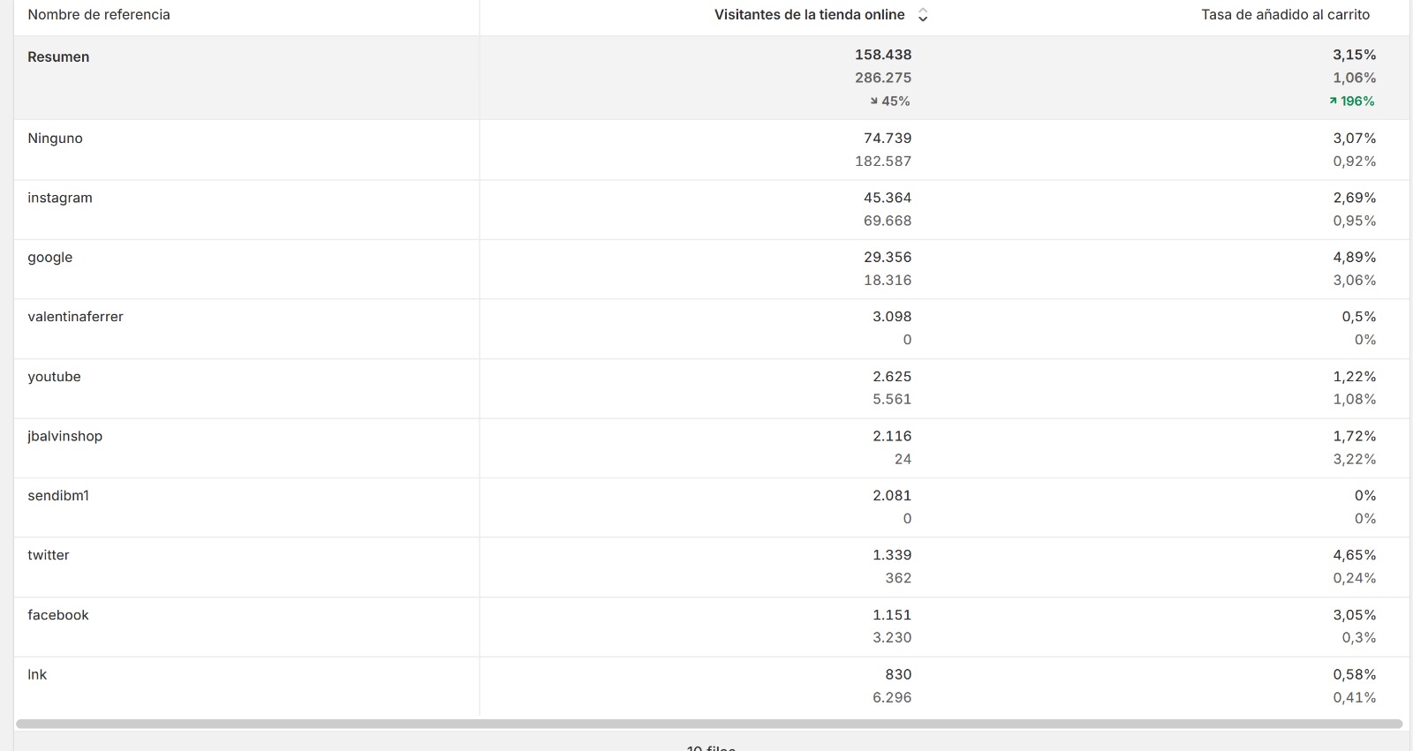Select the Nombre de referencia column header

tap(99, 15)
